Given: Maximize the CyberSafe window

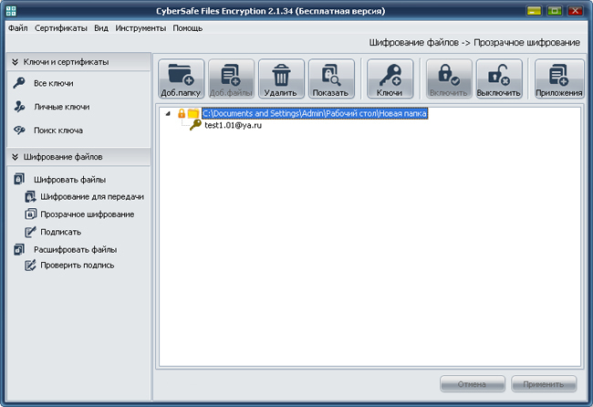Looking at the screenshot, I should [555, 11].
